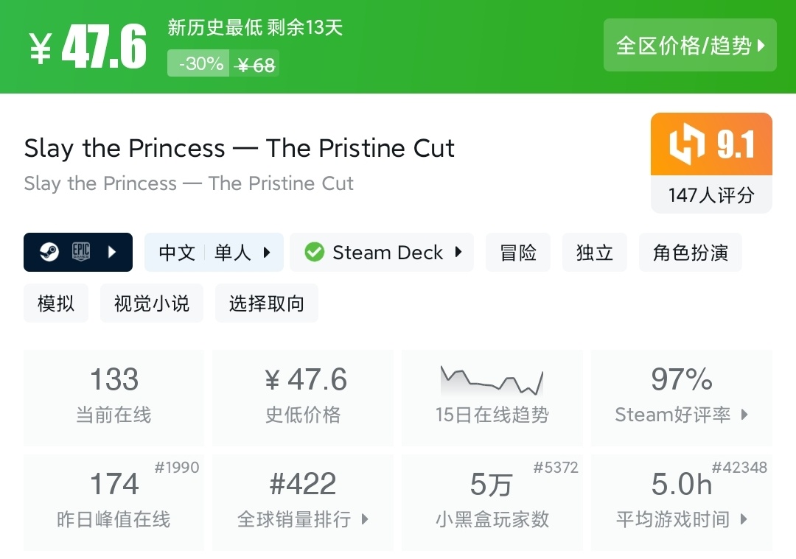Open the 选择取向 tag
Viewport: 796px width, 559px height.
[267, 303]
